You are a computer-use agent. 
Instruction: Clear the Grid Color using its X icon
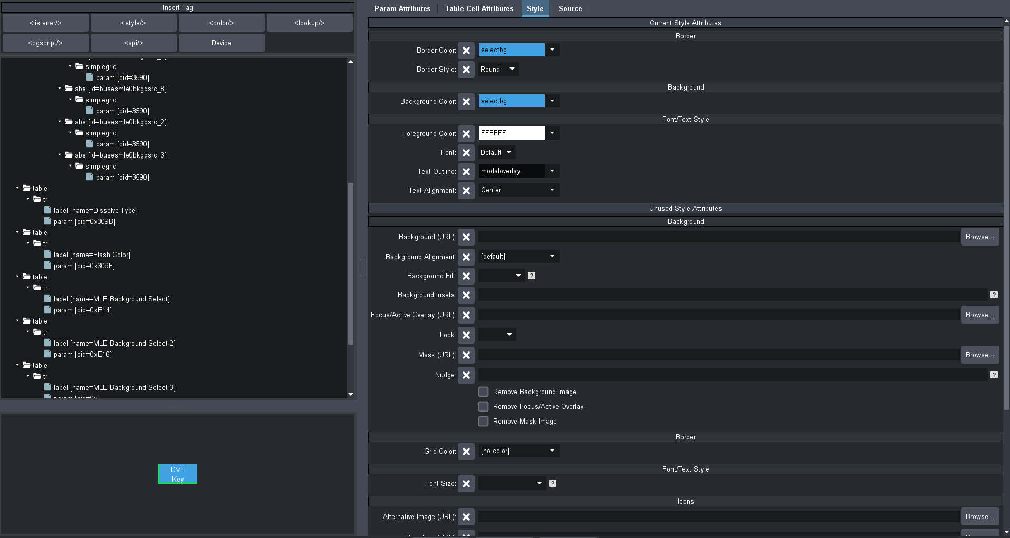point(466,452)
